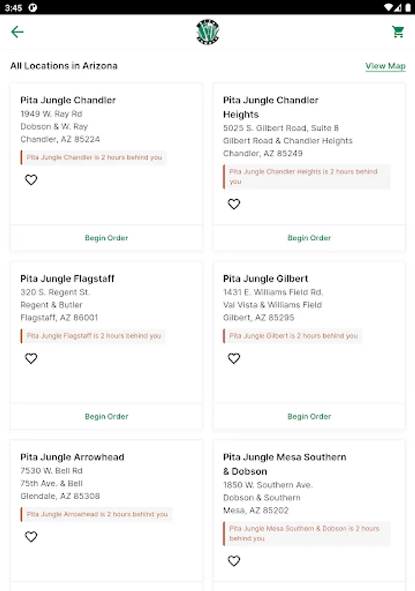This screenshot has width=415, height=591.
Task: Favorite Pita Jungle Chandler Heights location
Action: point(234,204)
